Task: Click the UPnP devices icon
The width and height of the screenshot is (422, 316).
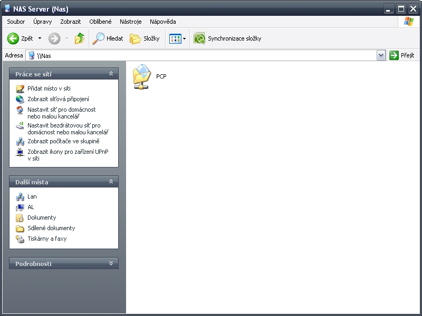Action: (x=20, y=152)
